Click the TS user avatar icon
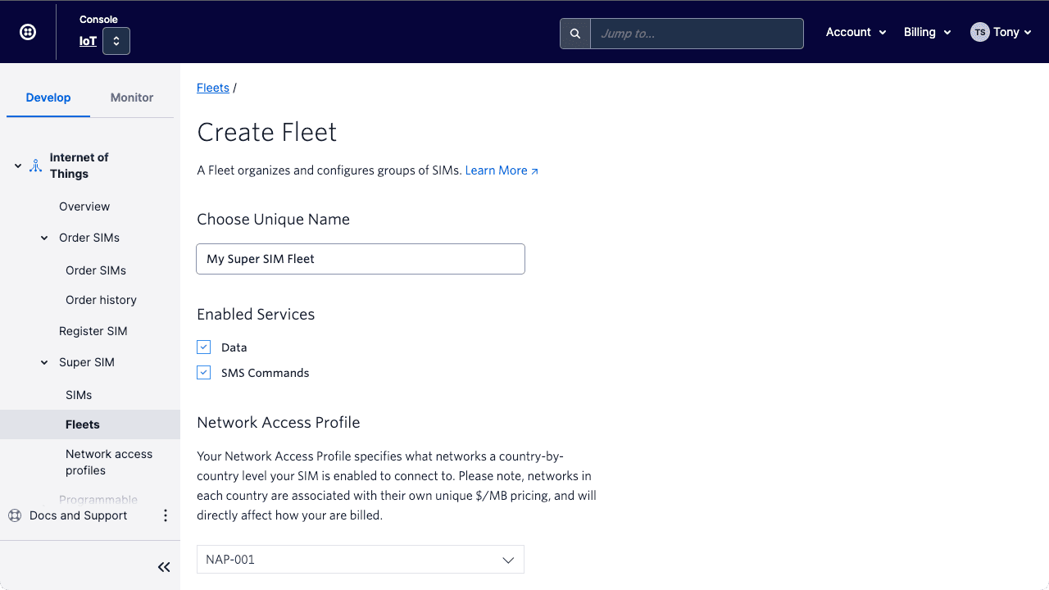Screen dimensions: 1049x590 click(979, 32)
